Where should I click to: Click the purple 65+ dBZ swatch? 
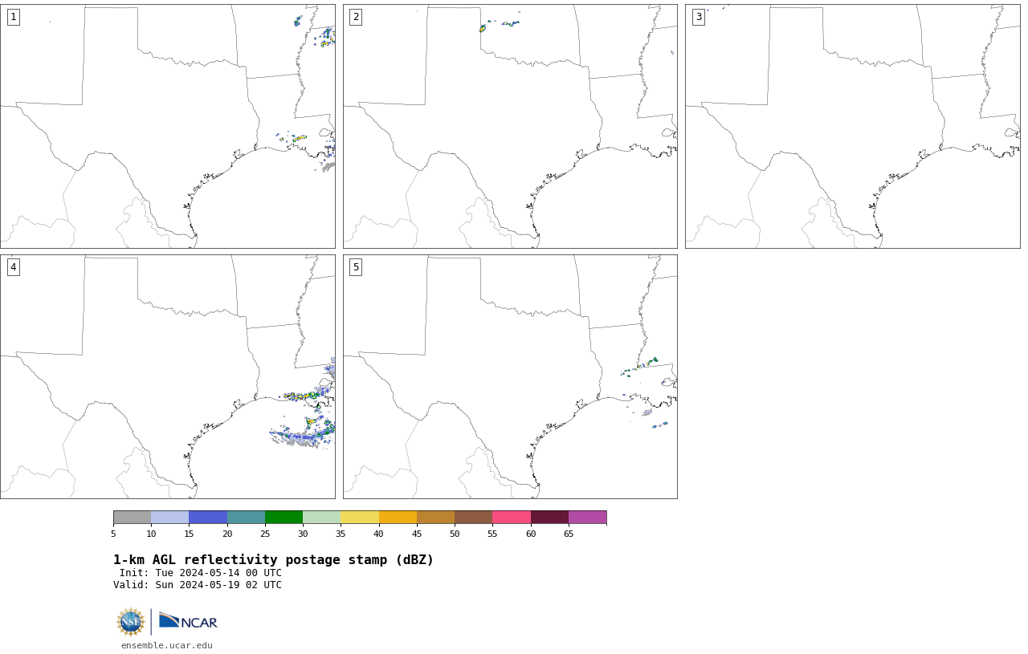coord(588,517)
